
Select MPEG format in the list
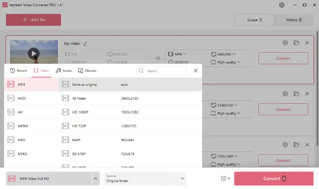point(32,154)
